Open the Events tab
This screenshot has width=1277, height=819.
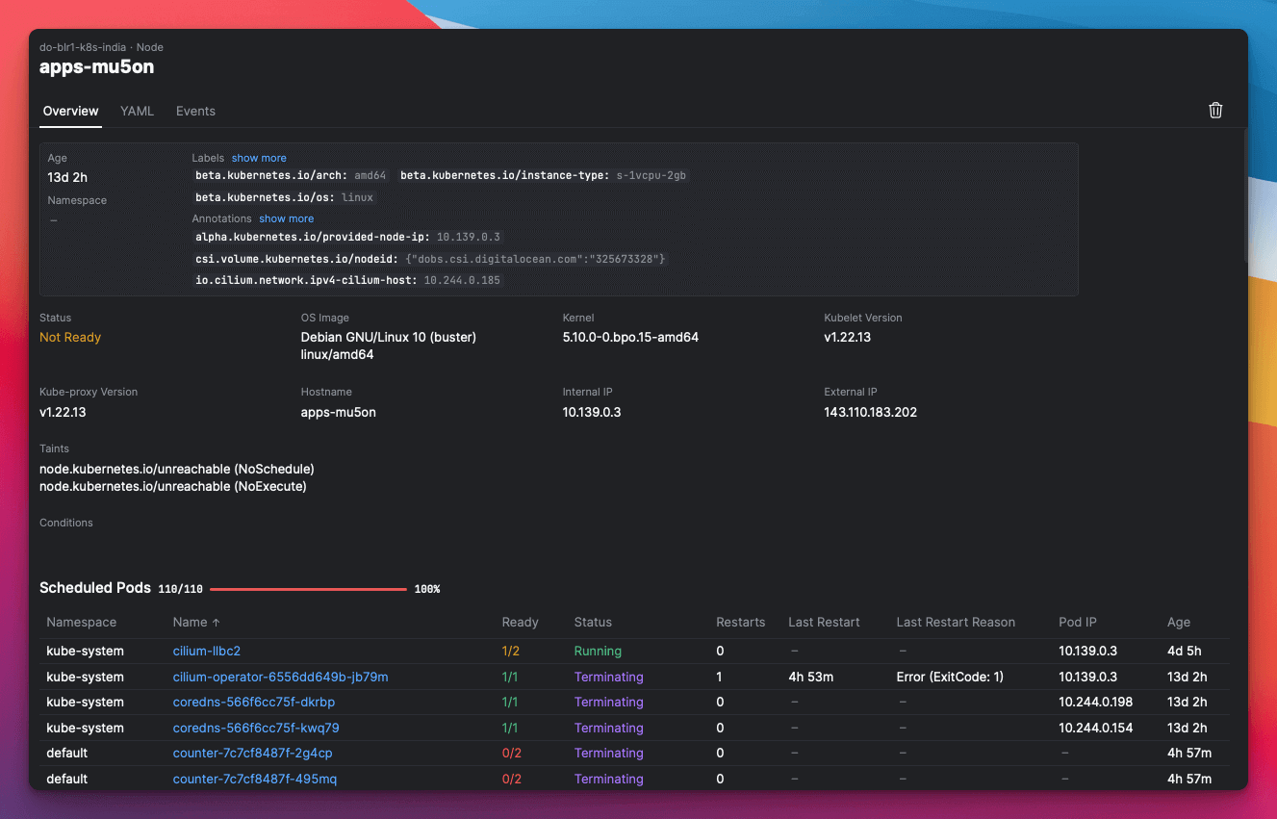[x=195, y=111]
